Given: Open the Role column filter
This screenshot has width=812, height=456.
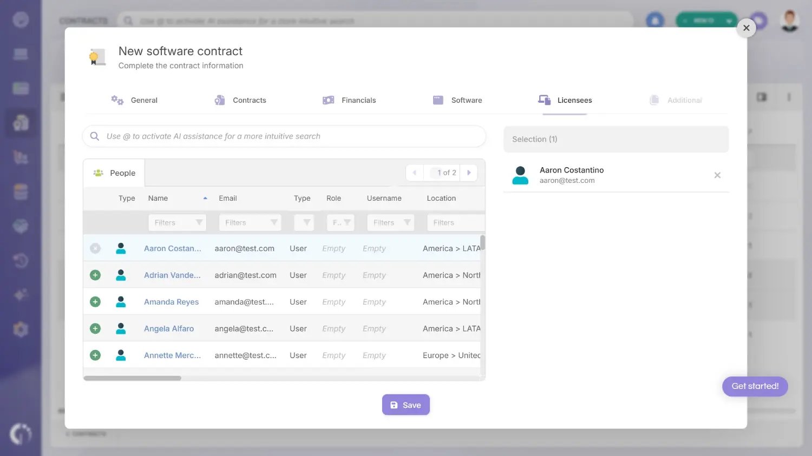Looking at the screenshot, I should click(340, 222).
